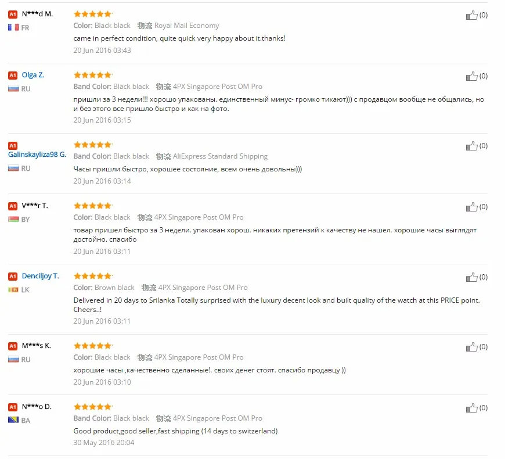Click the France flag under N***d M.
This screenshot has width=505, height=459.
(13, 27)
